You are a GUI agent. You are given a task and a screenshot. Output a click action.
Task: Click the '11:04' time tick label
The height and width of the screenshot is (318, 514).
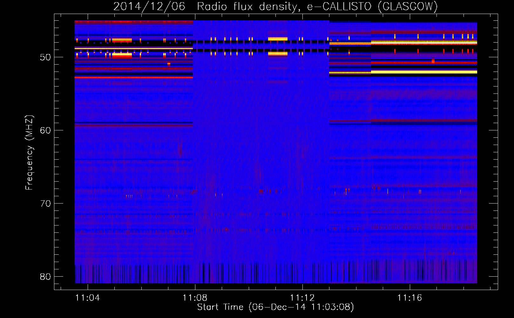pos(88,298)
